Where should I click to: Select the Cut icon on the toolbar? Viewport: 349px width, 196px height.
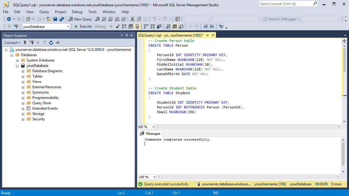click(132, 19)
